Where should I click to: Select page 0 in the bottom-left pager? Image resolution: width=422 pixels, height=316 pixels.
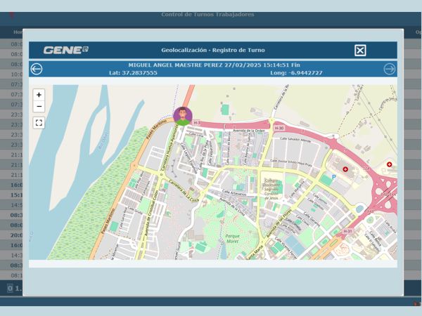click(x=10, y=288)
